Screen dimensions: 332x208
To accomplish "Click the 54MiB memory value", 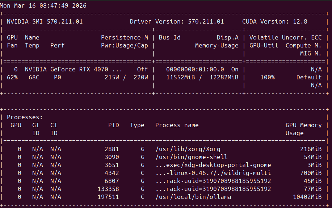I will 313,157.
